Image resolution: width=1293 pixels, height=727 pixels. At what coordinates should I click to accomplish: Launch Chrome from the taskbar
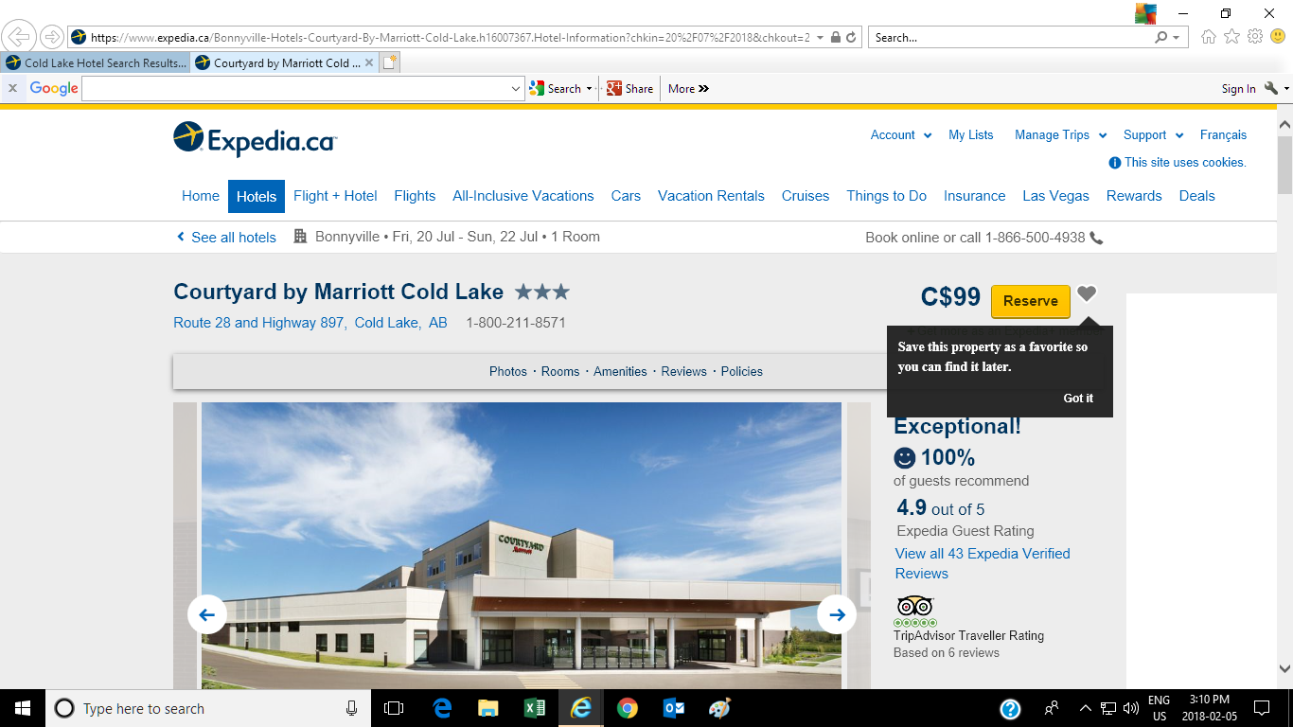click(627, 708)
